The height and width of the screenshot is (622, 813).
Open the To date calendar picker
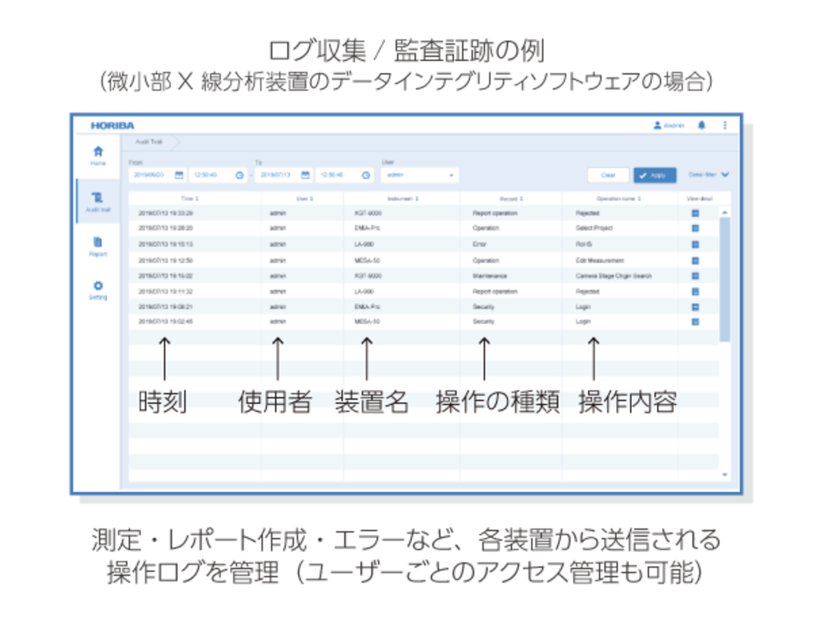[305, 175]
